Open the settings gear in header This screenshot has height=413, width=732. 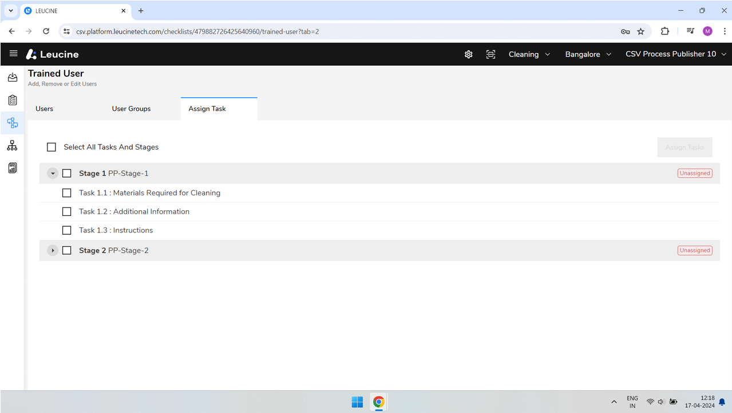click(x=468, y=54)
